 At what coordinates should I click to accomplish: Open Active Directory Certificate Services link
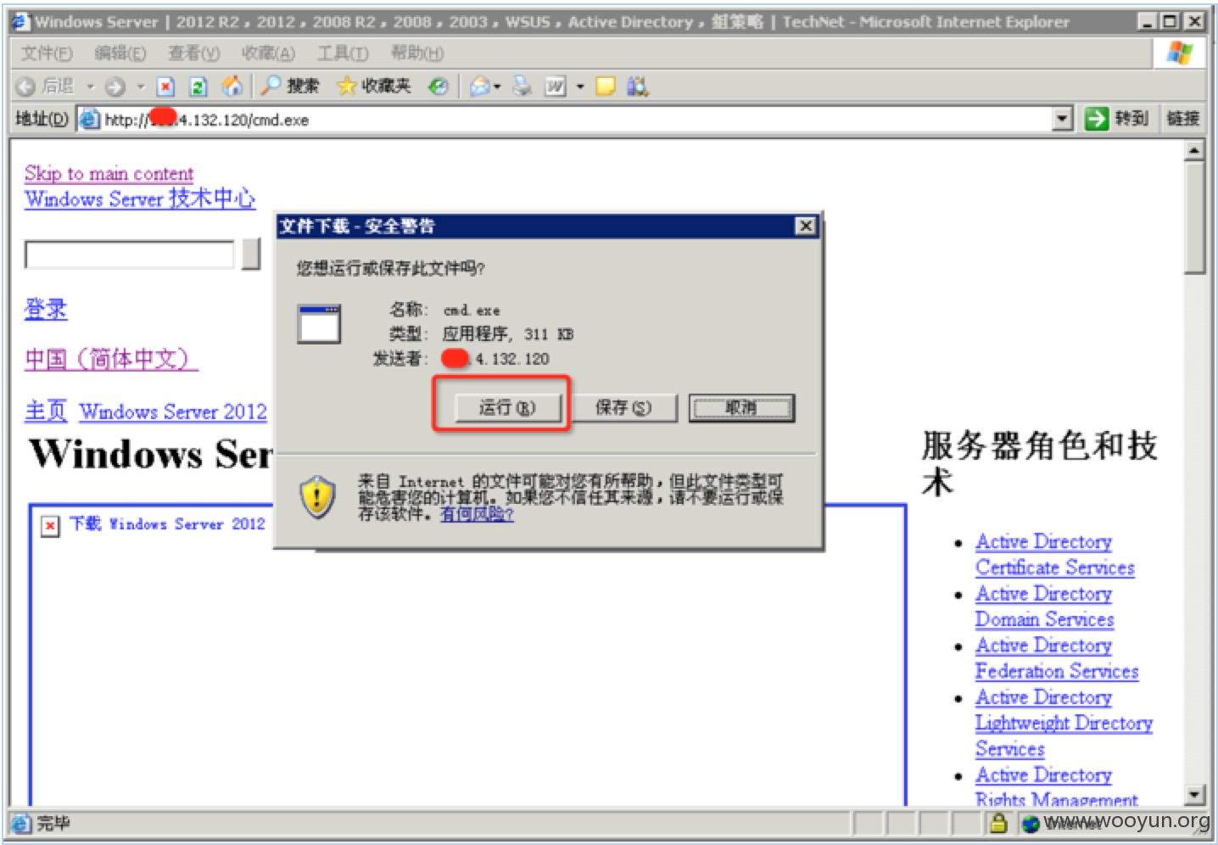click(1055, 555)
